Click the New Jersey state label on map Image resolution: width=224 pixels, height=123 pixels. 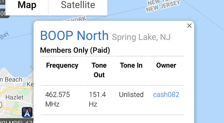[x=163, y=6]
